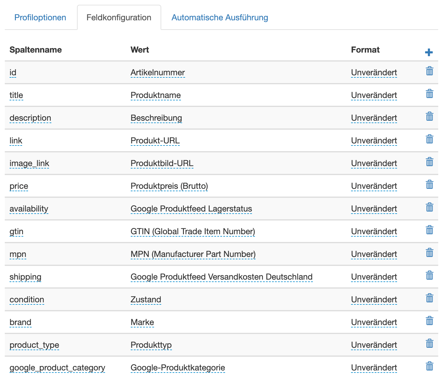Viewport: 443px width, 383px height.
Task: Click the trash icon for the condition row
Action: point(430,298)
